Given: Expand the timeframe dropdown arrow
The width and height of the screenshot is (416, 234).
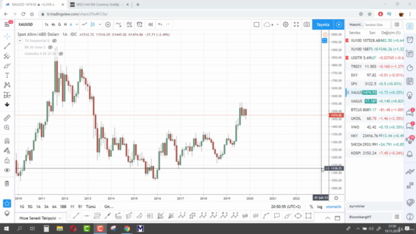Looking at the screenshot, I should pyautogui.click(x=77, y=25).
